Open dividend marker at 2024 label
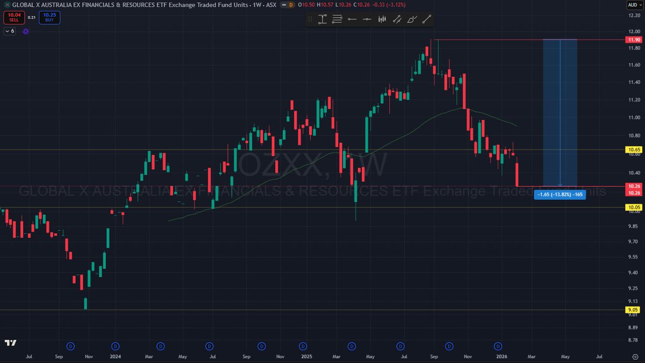 (x=115, y=345)
